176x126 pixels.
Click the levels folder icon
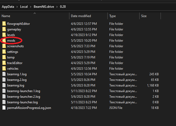(x=4, y=35)
